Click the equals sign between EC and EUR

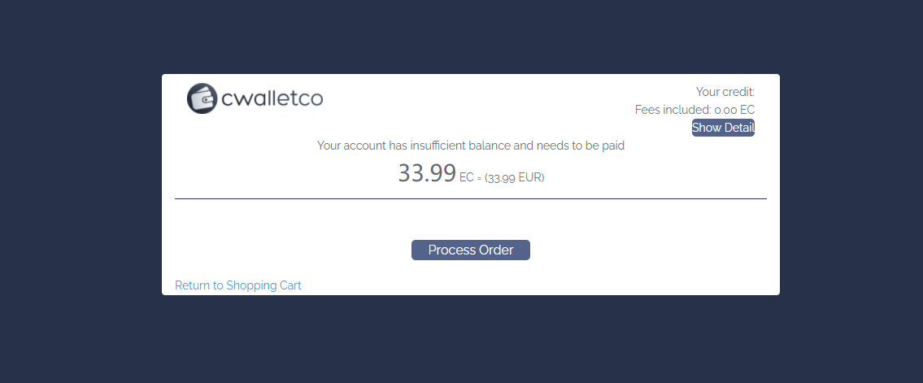pos(479,178)
